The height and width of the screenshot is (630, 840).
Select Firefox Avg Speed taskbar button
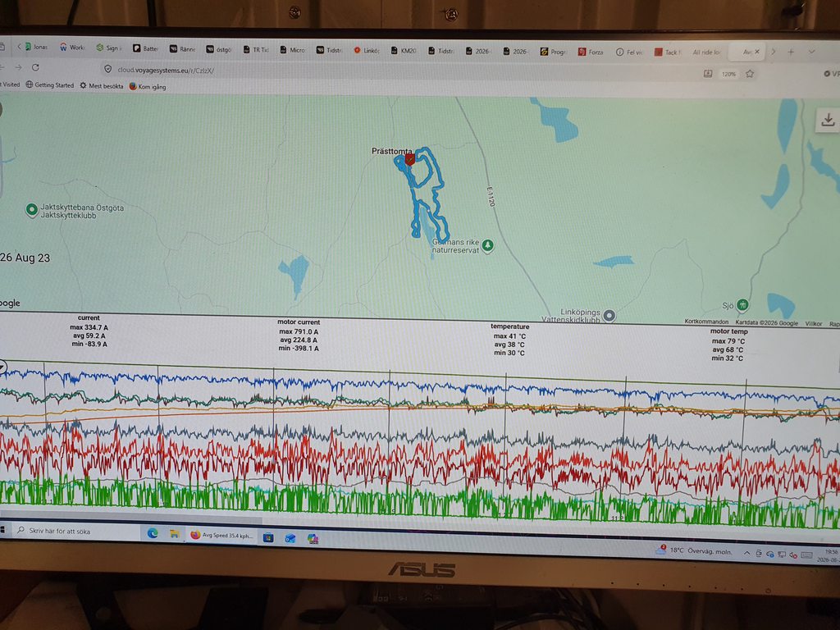click(x=221, y=535)
